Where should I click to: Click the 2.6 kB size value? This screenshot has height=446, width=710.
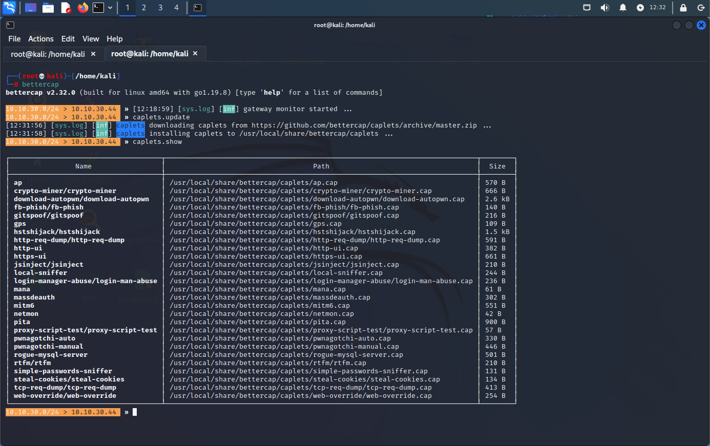point(497,199)
